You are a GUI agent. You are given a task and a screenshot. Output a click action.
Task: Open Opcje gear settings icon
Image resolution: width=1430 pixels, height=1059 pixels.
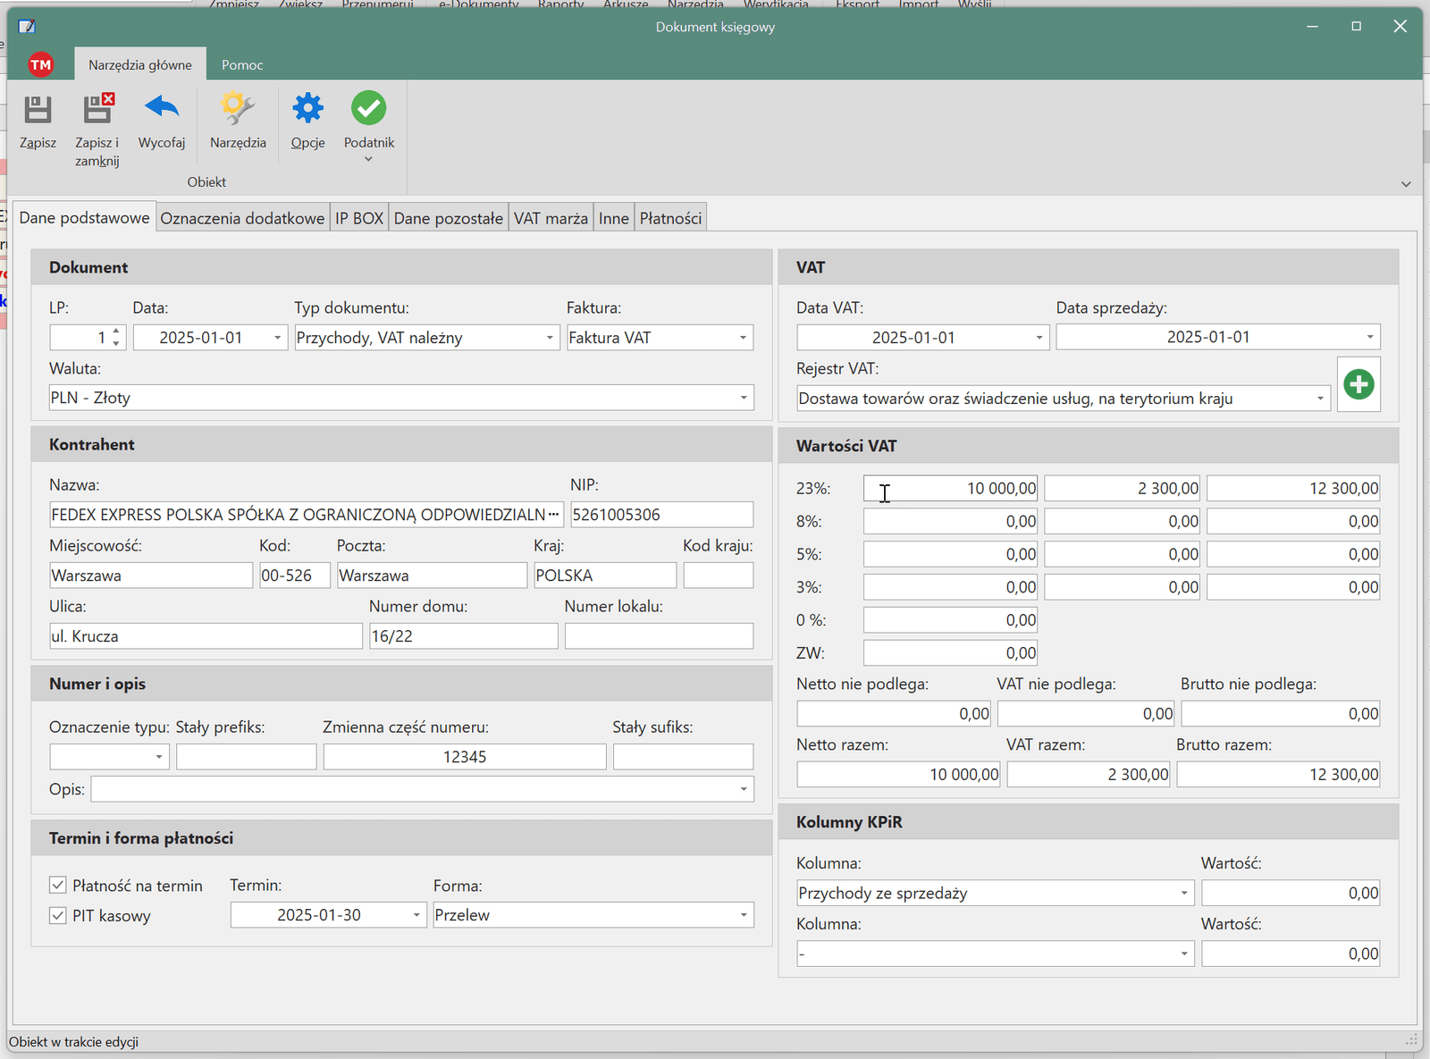(x=307, y=110)
